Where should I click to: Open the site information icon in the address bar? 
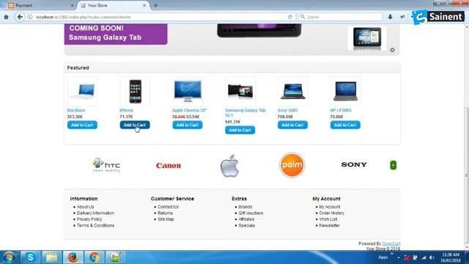tap(30, 17)
